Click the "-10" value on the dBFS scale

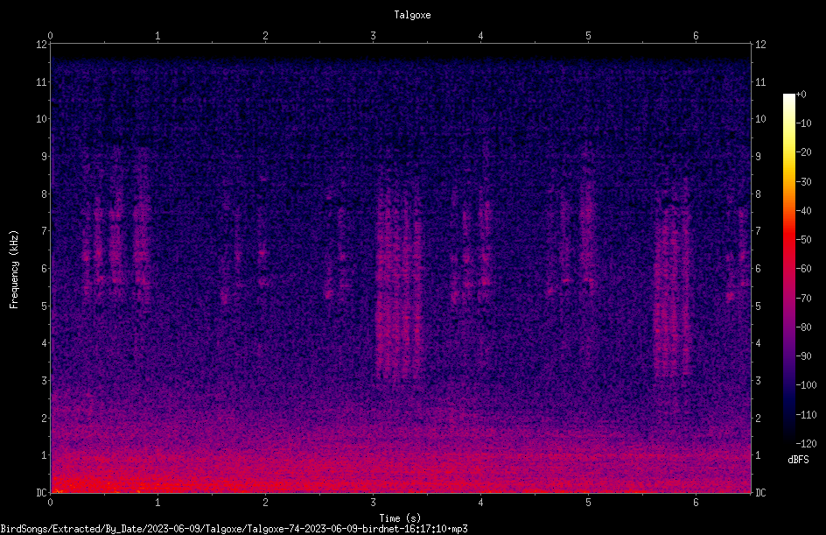[803, 123]
